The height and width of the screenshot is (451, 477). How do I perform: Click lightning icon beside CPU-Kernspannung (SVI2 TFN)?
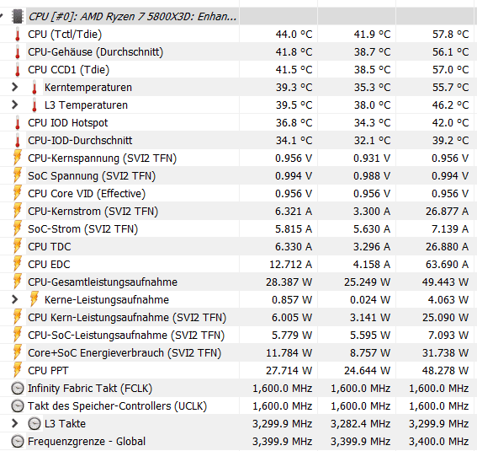coord(18,158)
